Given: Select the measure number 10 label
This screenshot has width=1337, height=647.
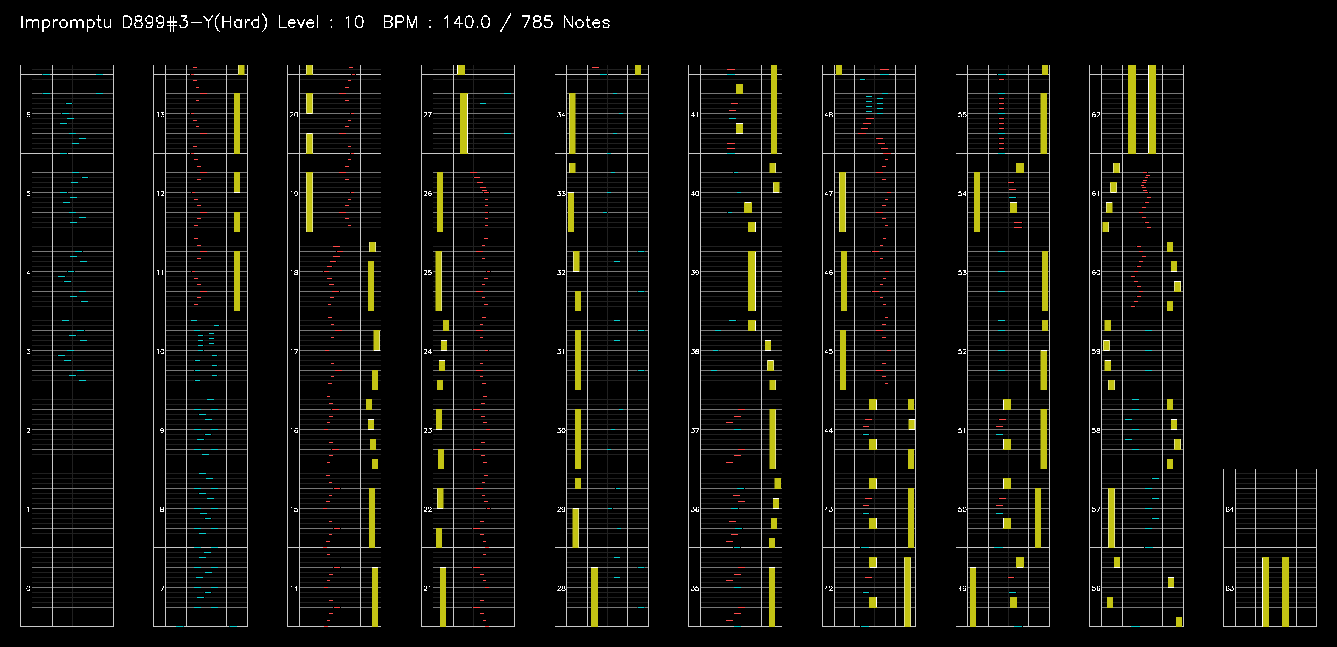Looking at the screenshot, I should pos(160,351).
